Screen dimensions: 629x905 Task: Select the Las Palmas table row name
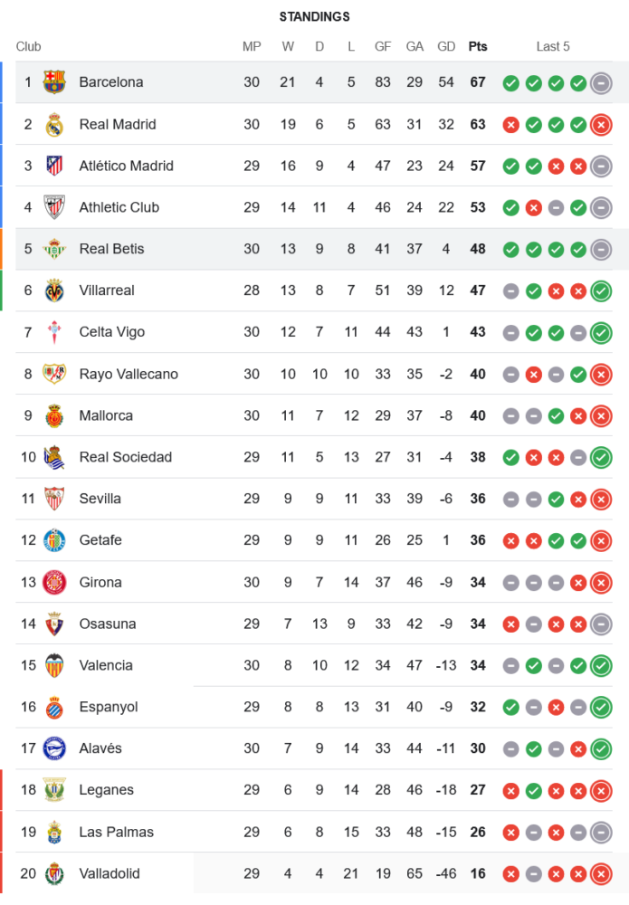point(116,832)
